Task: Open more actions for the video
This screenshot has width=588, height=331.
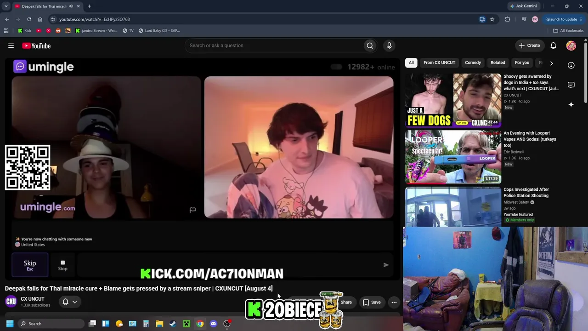Action: tap(394, 302)
